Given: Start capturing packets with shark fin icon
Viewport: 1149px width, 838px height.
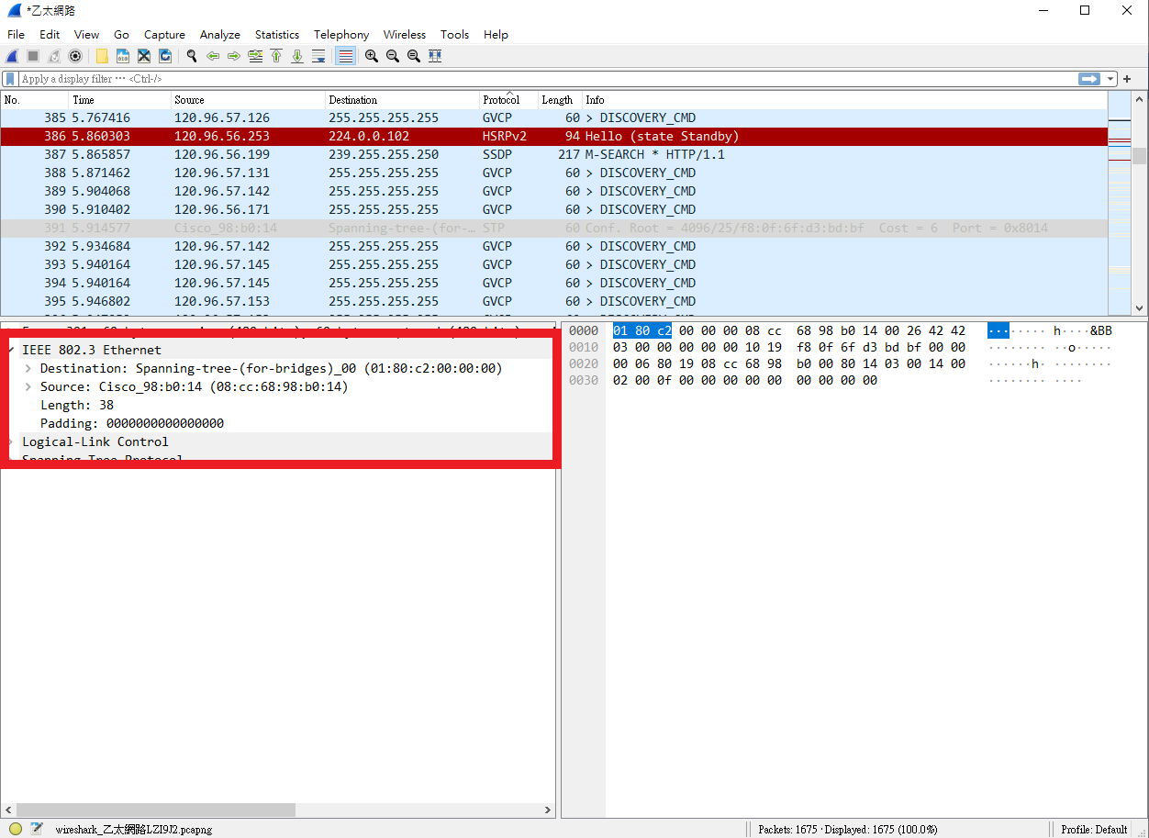Looking at the screenshot, I should [13, 56].
